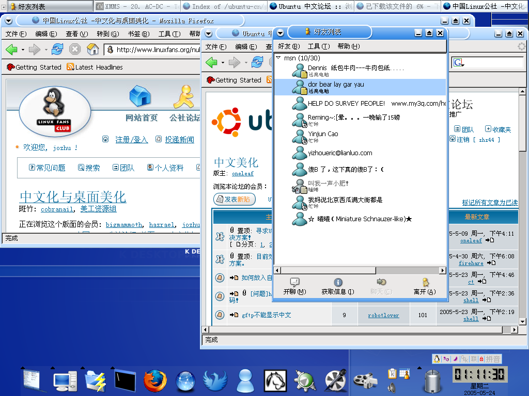Collapse the msn (10/30) buddy group
This screenshot has width=529, height=396.
[x=278, y=58]
